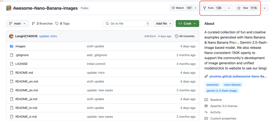Open the Fork options dropdown arrow
This screenshot has width=270, height=121.
pyautogui.click(x=229, y=8)
